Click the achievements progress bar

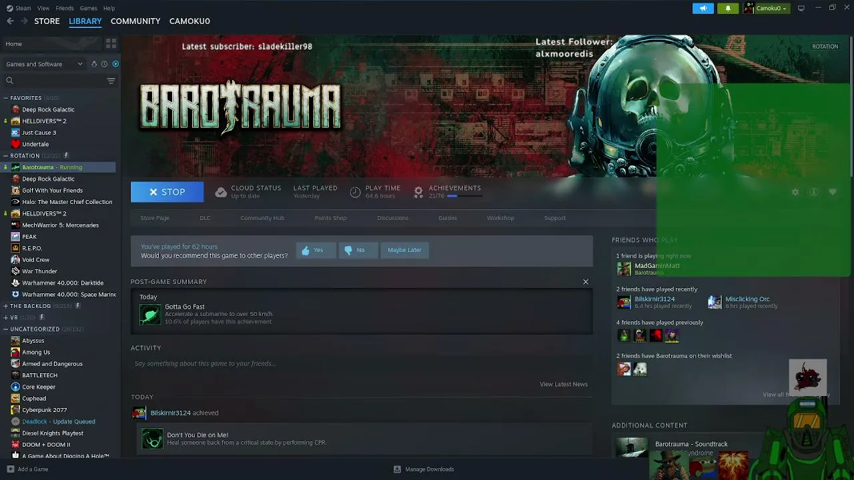465,196
